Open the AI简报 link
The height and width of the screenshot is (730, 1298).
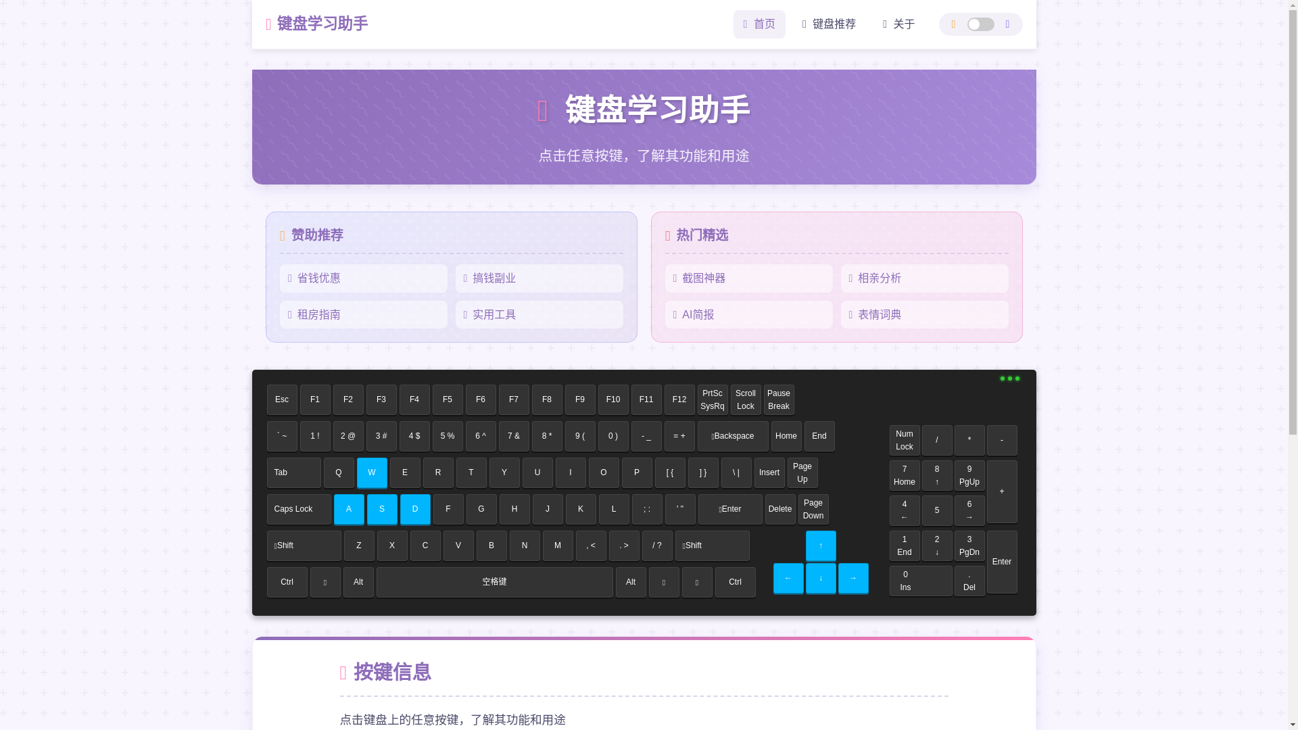point(749,315)
